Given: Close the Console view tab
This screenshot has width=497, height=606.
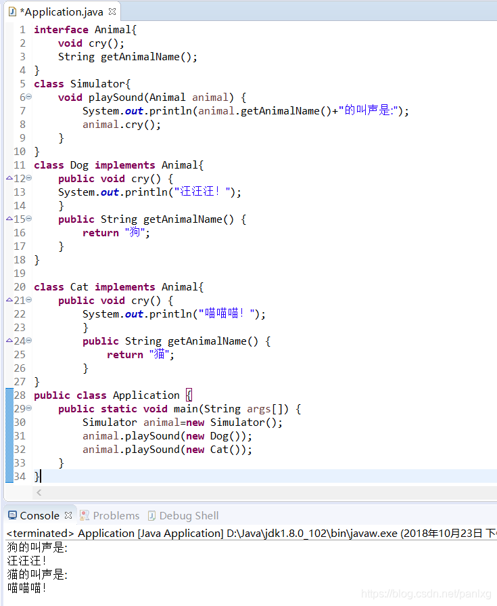Looking at the screenshot, I should coord(68,515).
